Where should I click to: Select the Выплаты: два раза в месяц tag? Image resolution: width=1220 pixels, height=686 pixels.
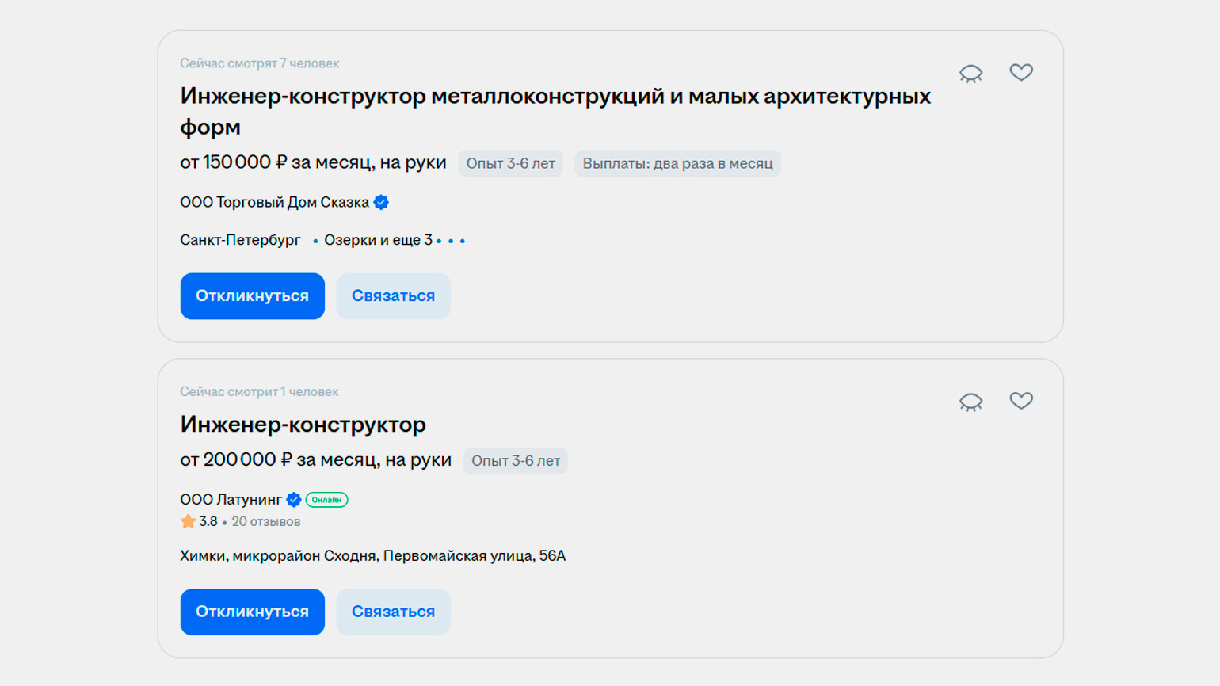677,163
